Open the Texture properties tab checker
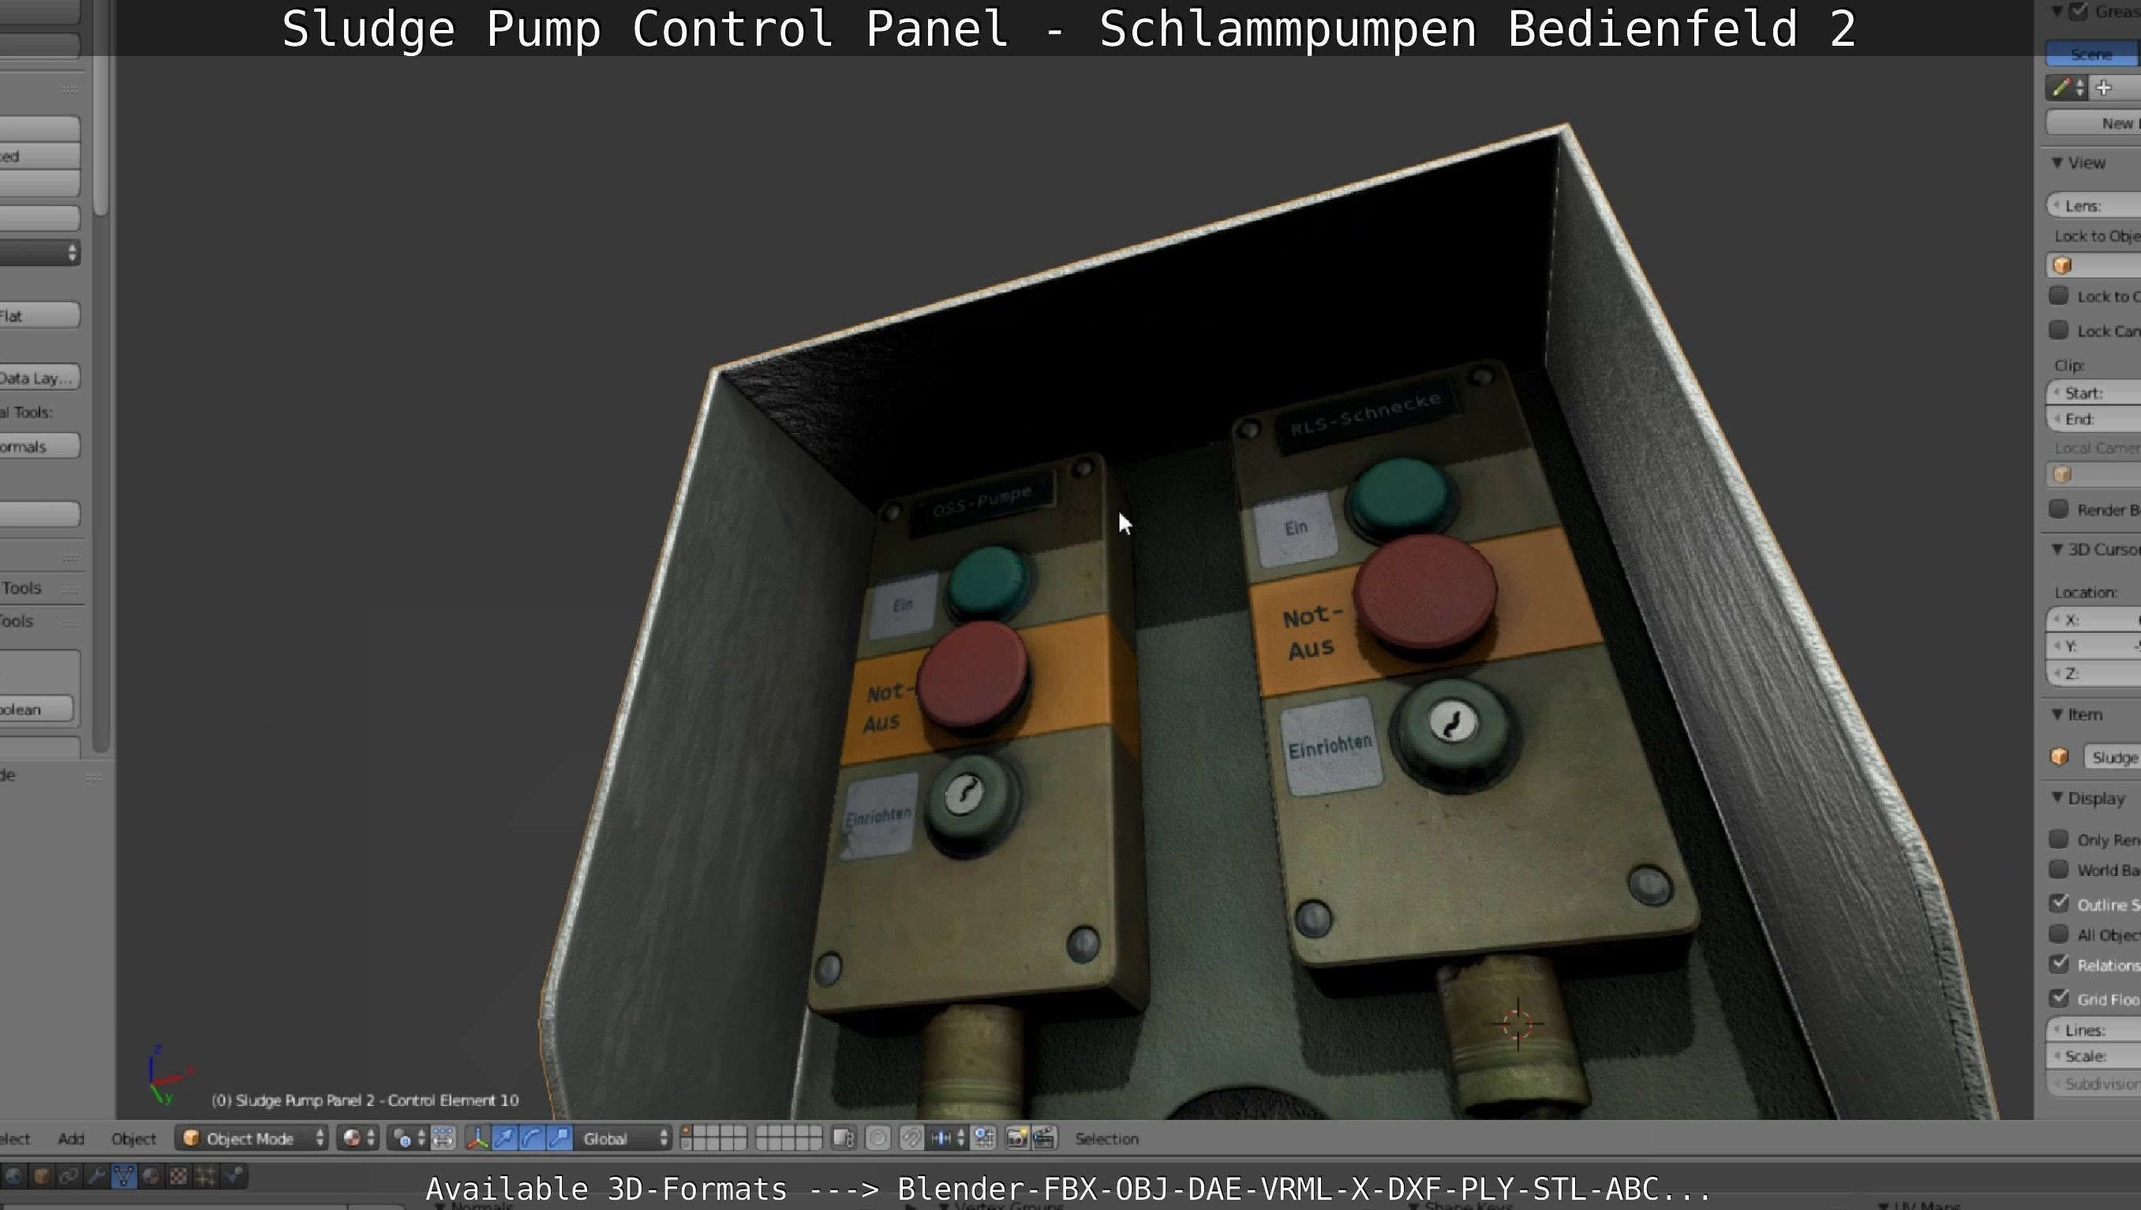Screen dimensions: 2141x1210 [x=178, y=1176]
